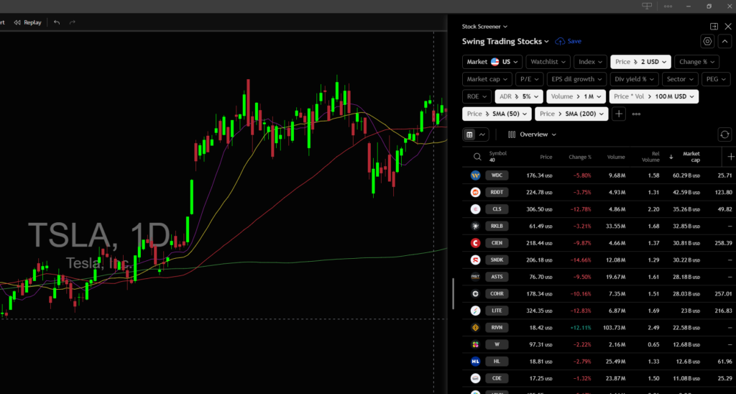Viewport: 736px width, 394px height.
Task: Edit the Price * Vol > 100 M USD filter
Action: 654,97
